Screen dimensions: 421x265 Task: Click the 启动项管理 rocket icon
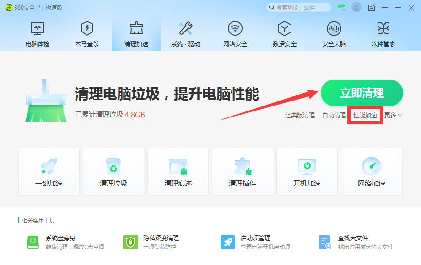tap(228, 242)
